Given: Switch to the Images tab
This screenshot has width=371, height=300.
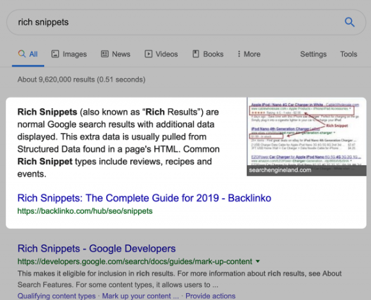Looking at the screenshot, I should [x=69, y=54].
